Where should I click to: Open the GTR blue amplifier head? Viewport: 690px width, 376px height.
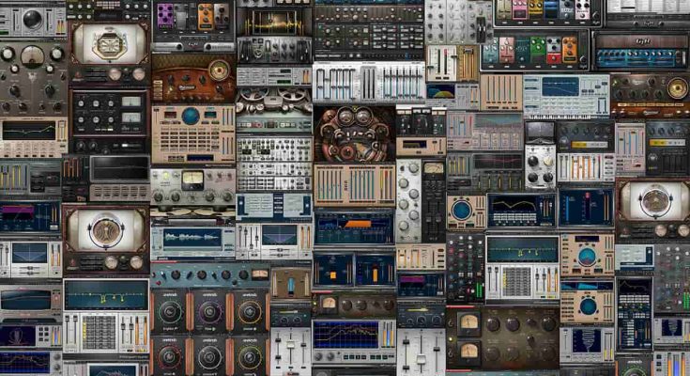640,50
